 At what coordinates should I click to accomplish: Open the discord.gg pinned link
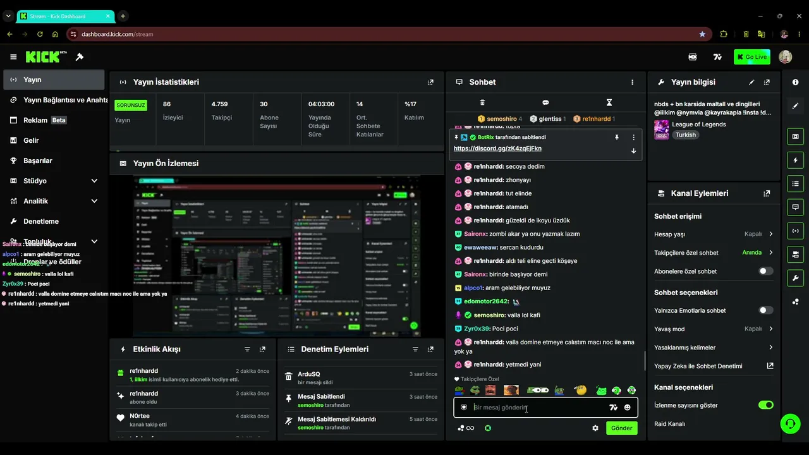tap(497, 149)
